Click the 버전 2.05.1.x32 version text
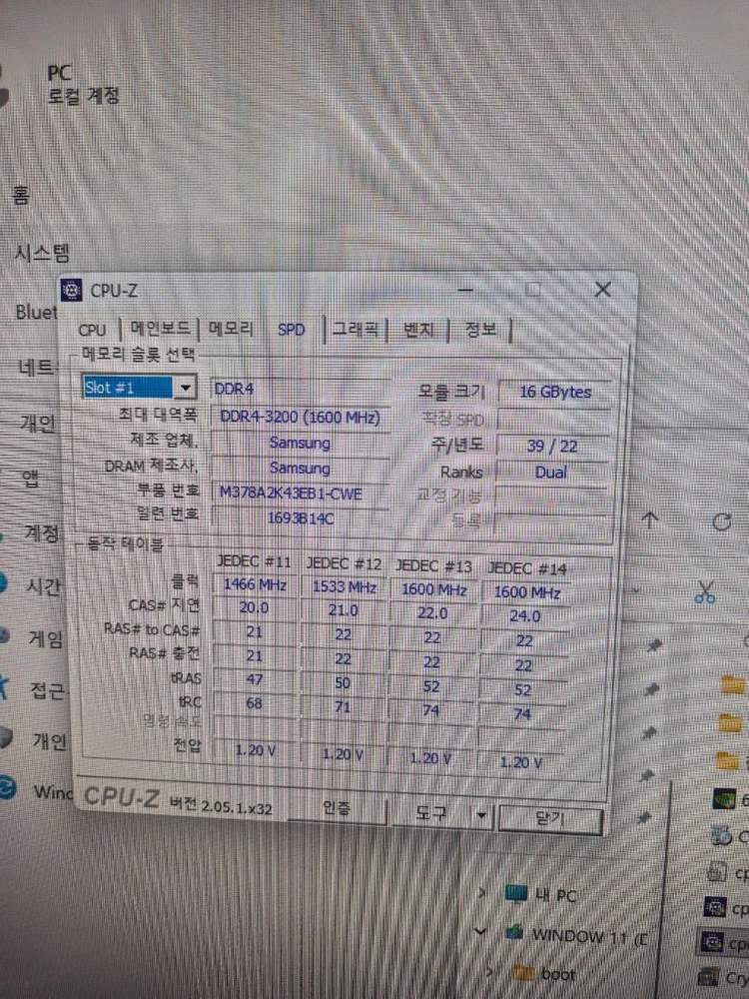 [x=221, y=806]
